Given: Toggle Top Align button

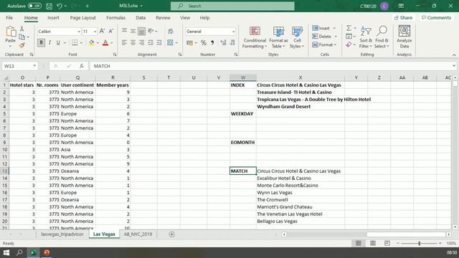Looking at the screenshot, I should point(124,31).
